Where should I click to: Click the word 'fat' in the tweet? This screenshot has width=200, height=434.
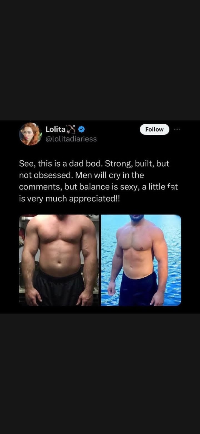pyautogui.click(x=173, y=187)
